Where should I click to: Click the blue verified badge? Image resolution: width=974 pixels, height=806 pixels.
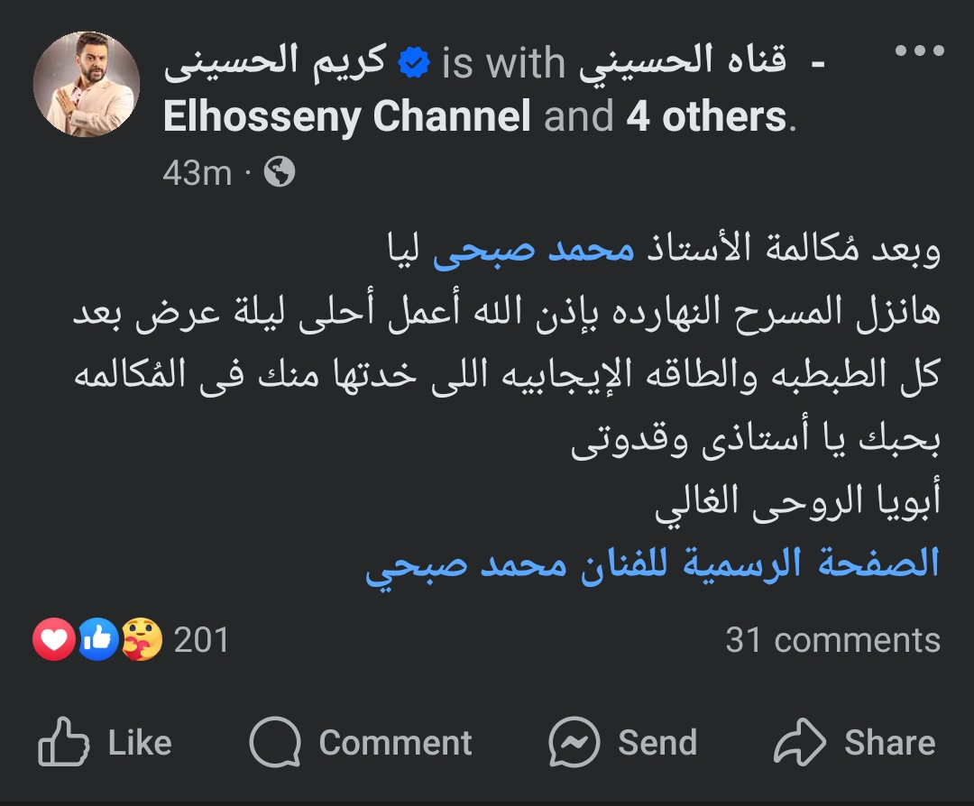[x=414, y=63]
